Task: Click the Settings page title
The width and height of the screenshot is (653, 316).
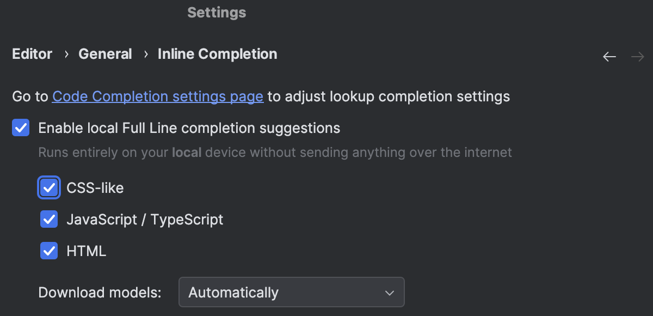Action: (217, 12)
